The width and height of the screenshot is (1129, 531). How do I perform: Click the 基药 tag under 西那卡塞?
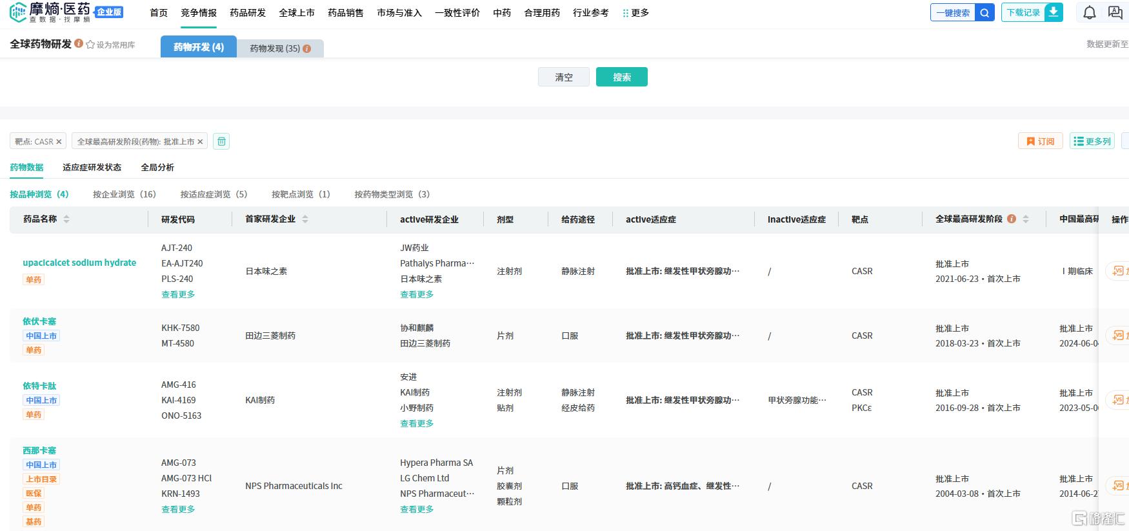pyautogui.click(x=34, y=521)
